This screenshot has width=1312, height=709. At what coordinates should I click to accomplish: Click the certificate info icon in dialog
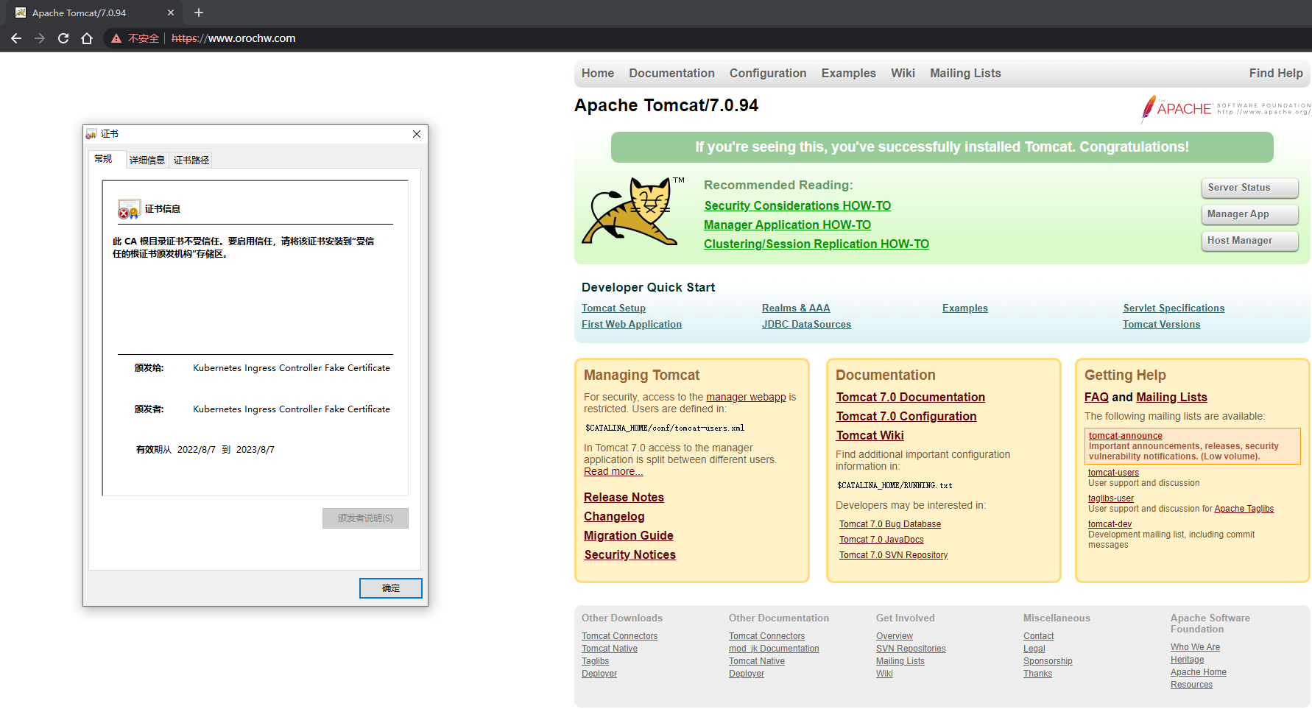pos(129,210)
